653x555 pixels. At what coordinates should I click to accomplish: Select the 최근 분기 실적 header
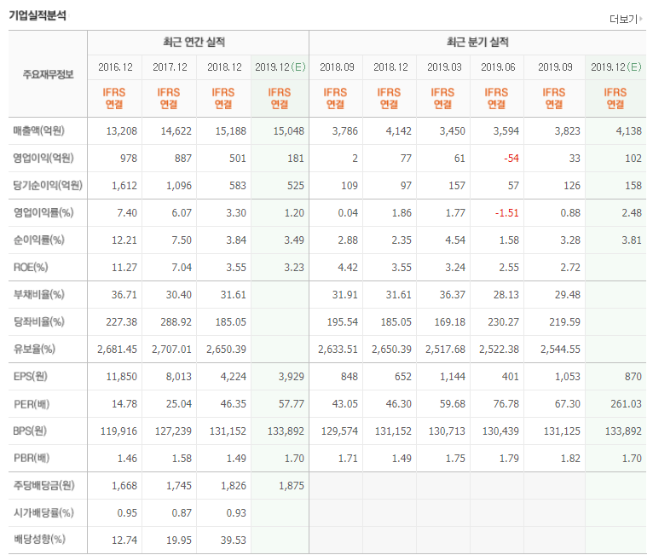pyautogui.click(x=477, y=42)
